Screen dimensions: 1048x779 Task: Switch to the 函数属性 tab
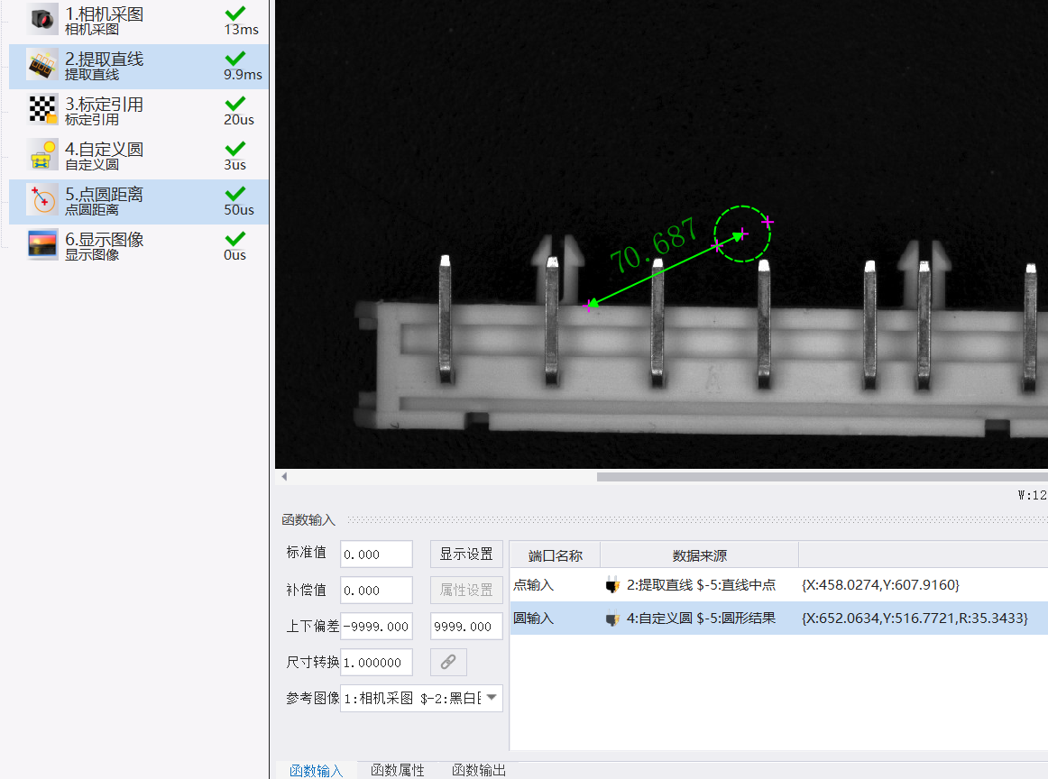tap(397, 770)
